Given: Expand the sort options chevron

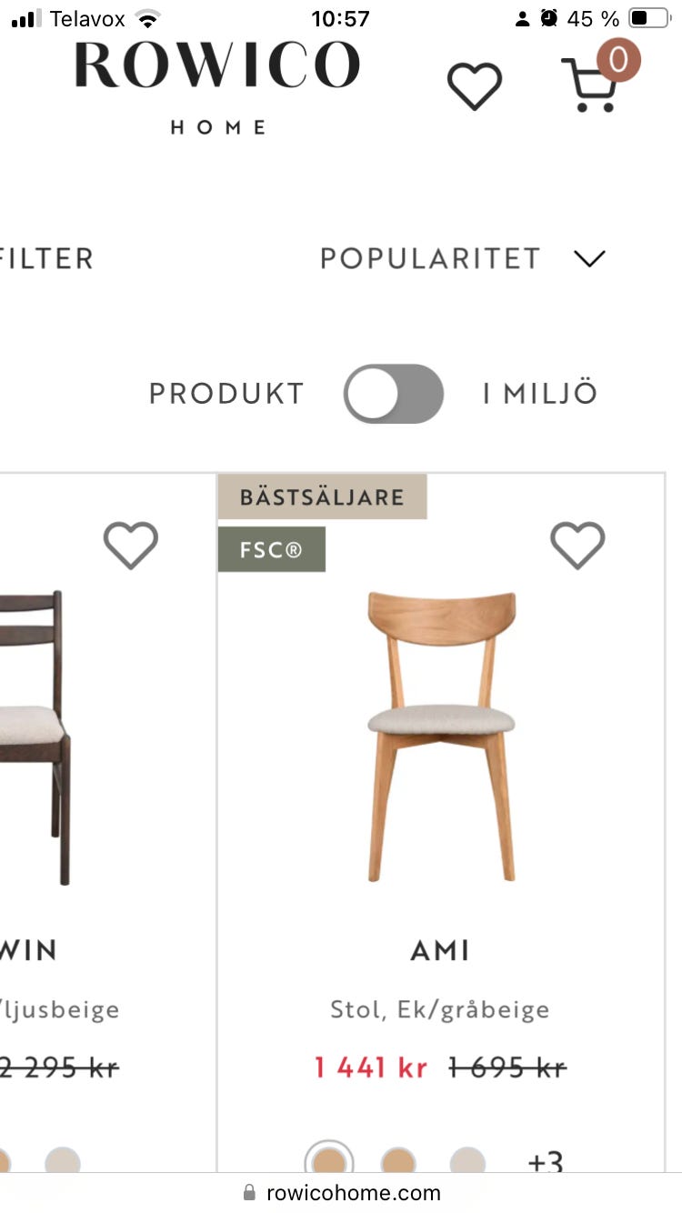Looking at the screenshot, I should [x=589, y=258].
